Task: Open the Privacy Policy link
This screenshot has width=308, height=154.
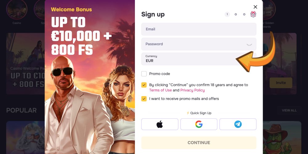Action: tap(192, 90)
